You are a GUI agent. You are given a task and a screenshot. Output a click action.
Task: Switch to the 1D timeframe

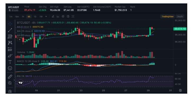coord(35,17)
